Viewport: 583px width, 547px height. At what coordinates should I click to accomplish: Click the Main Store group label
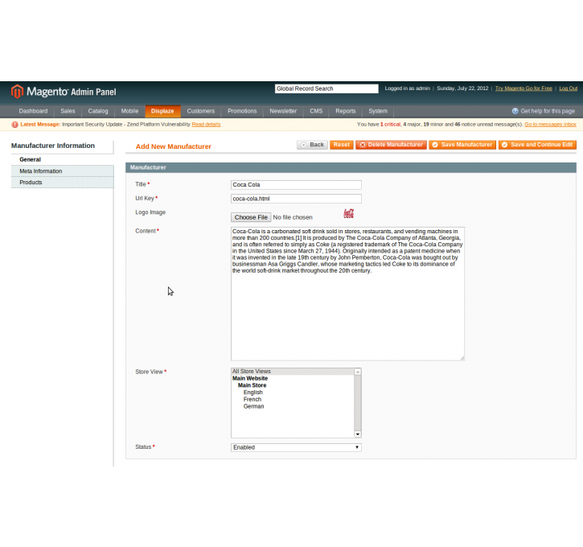pos(252,385)
